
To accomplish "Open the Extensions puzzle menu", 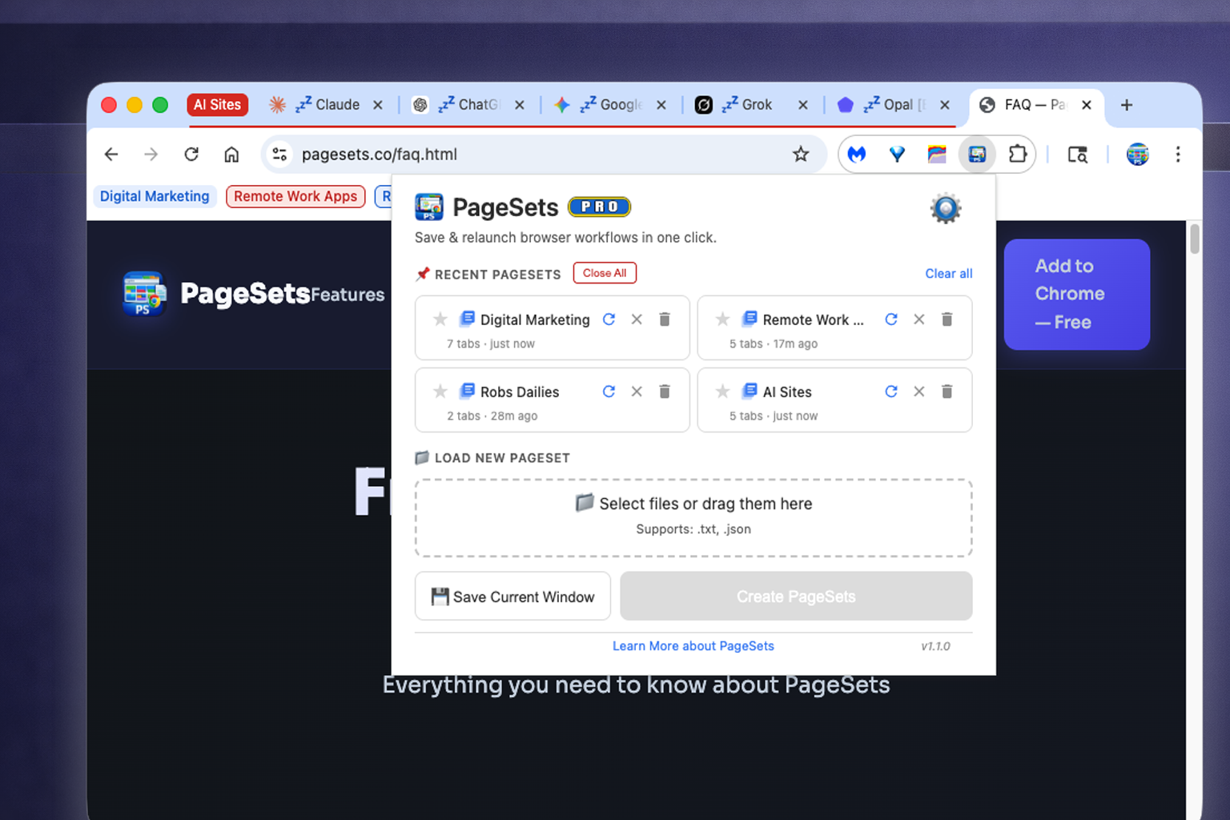I will point(1017,154).
